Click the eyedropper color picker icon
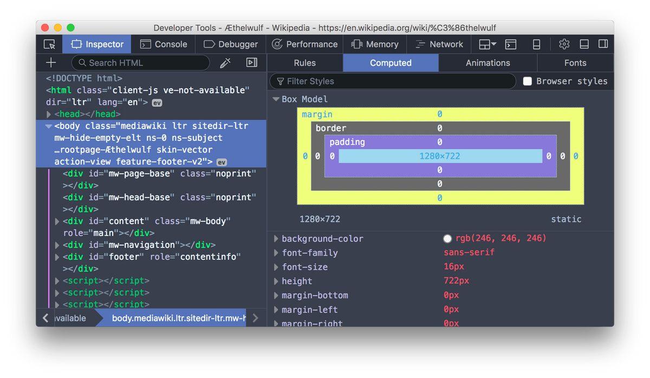Screen dimensions: 650x378 pyautogui.click(x=225, y=63)
